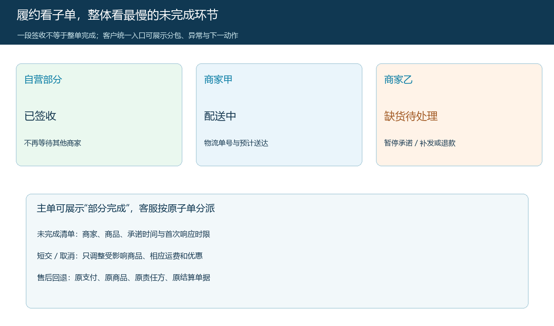Click the line 暂停承诺 / 补发或退款

(420, 143)
